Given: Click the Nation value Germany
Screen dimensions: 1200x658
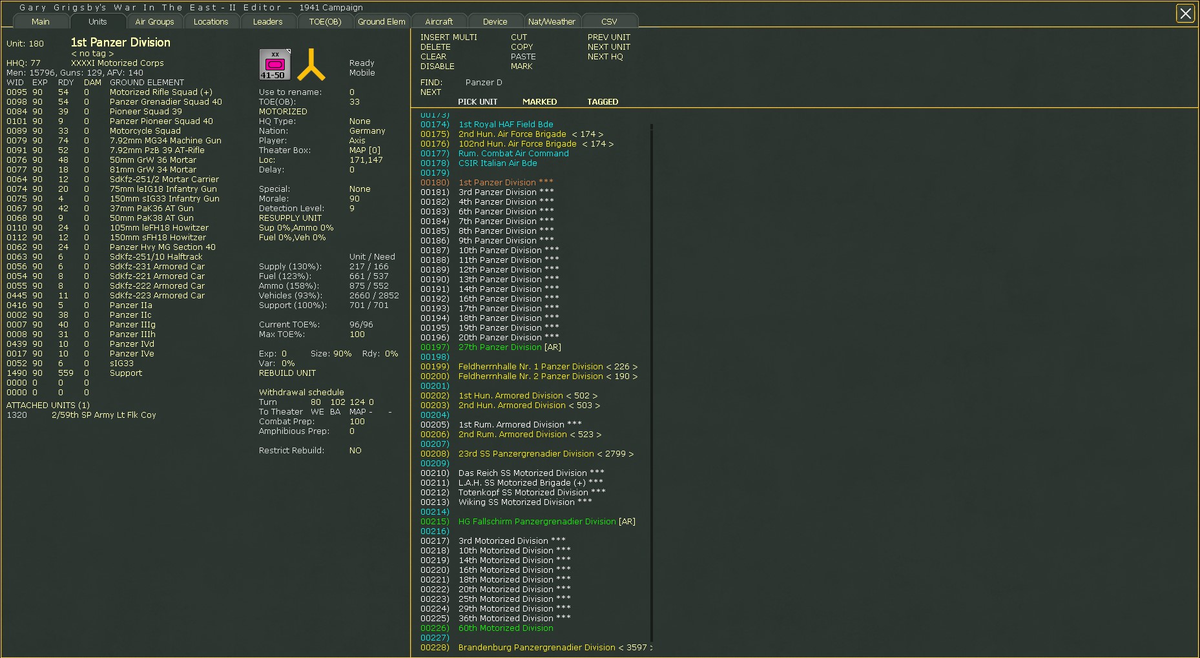Looking at the screenshot, I should [367, 131].
